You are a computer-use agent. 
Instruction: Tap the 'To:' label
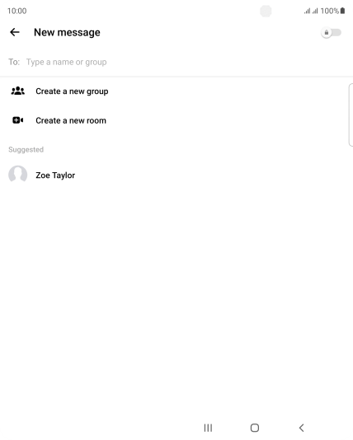click(14, 62)
